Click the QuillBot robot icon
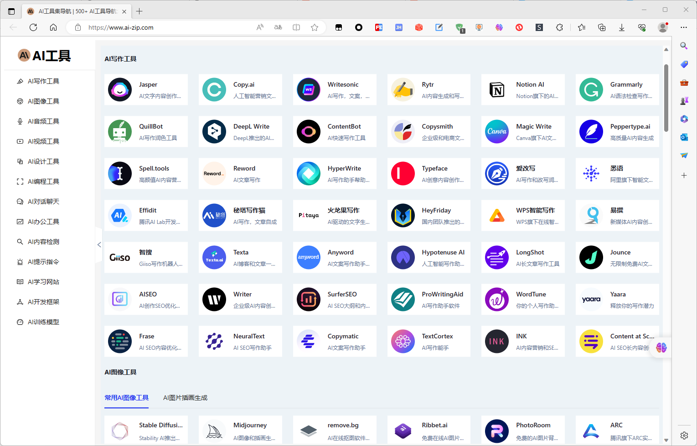 click(120, 132)
